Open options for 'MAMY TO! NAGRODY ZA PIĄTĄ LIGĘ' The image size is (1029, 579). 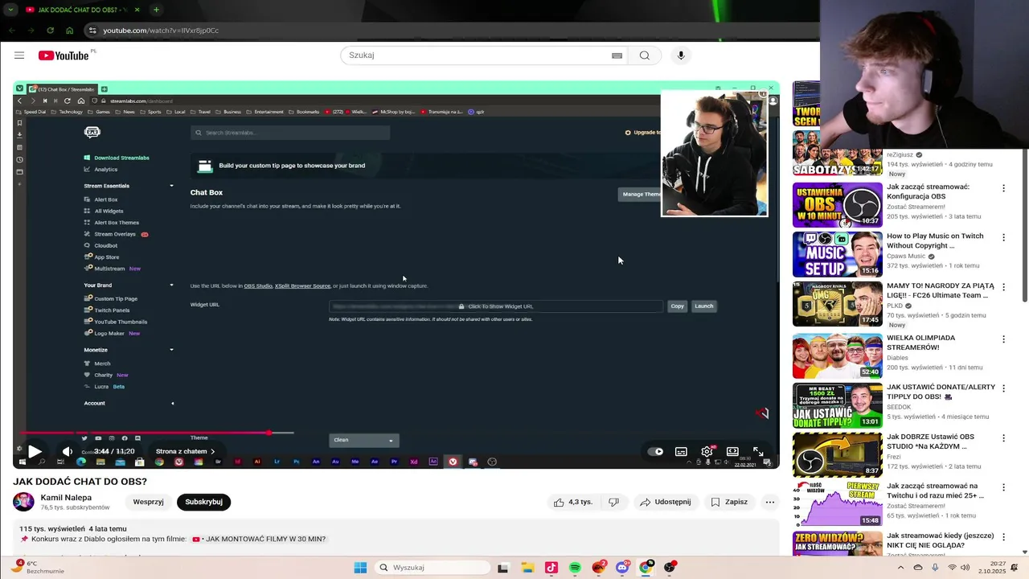1003,288
